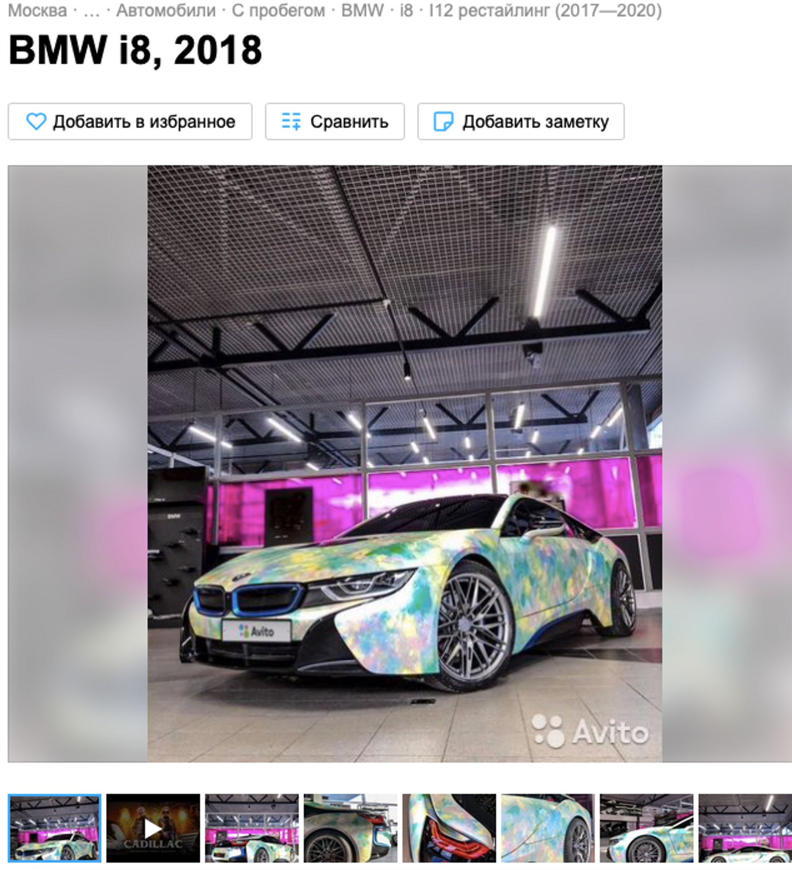The height and width of the screenshot is (870, 792).
Task: Click the Сравнить button
Action: [335, 121]
